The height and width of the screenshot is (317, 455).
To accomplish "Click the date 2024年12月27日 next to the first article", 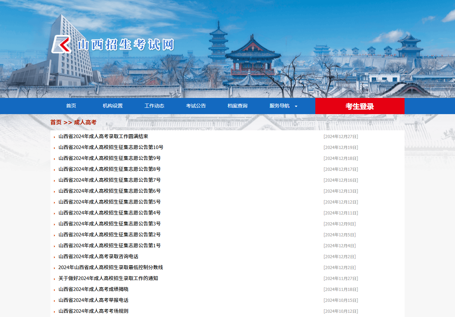I will click(341, 136).
